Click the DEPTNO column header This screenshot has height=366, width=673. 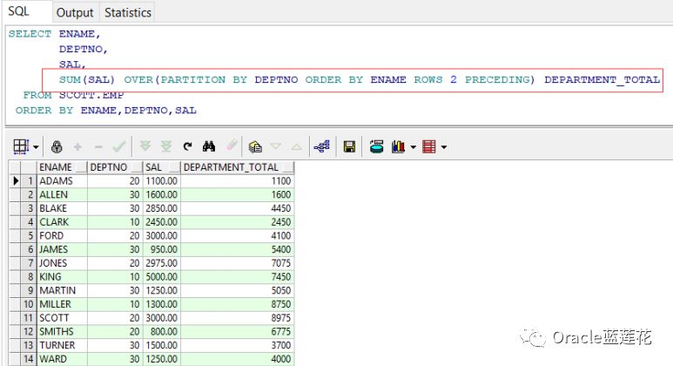coord(116,167)
